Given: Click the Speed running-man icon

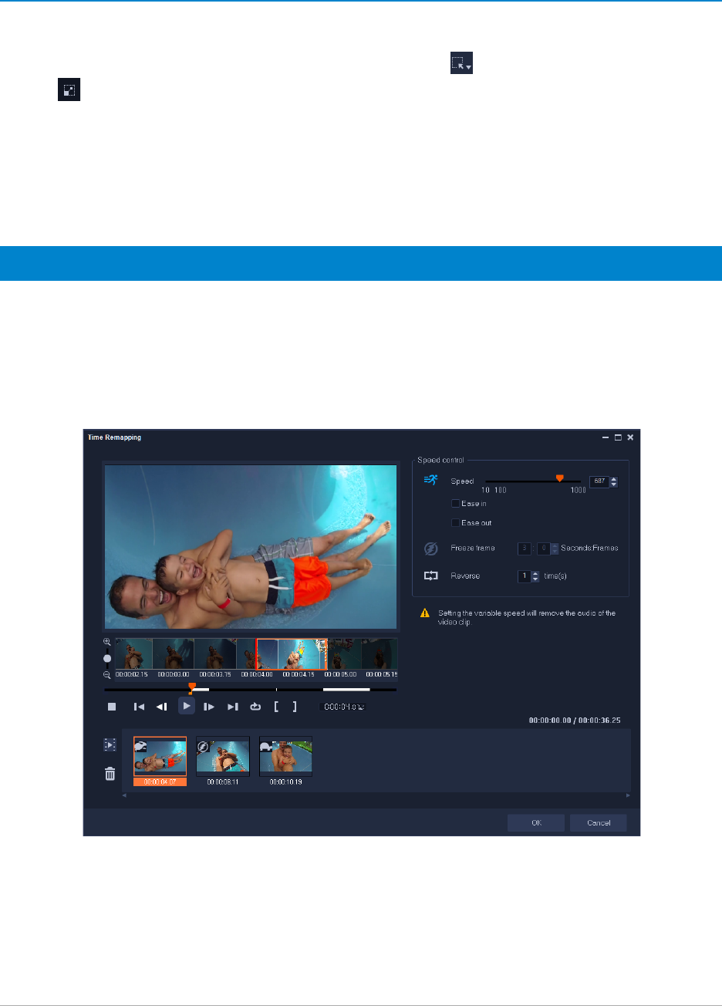Looking at the screenshot, I should tap(430, 481).
